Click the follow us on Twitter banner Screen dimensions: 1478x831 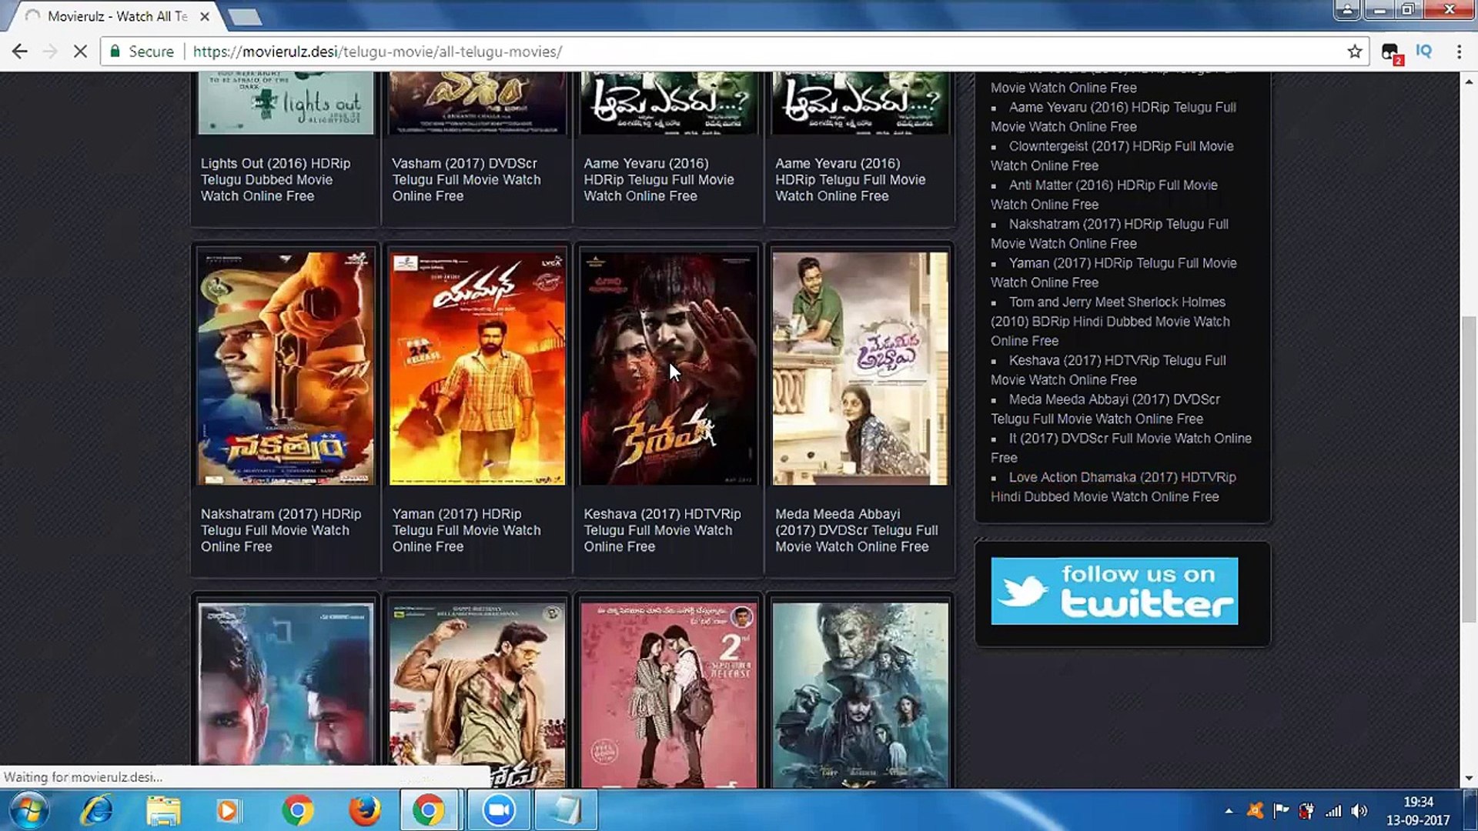1114,591
